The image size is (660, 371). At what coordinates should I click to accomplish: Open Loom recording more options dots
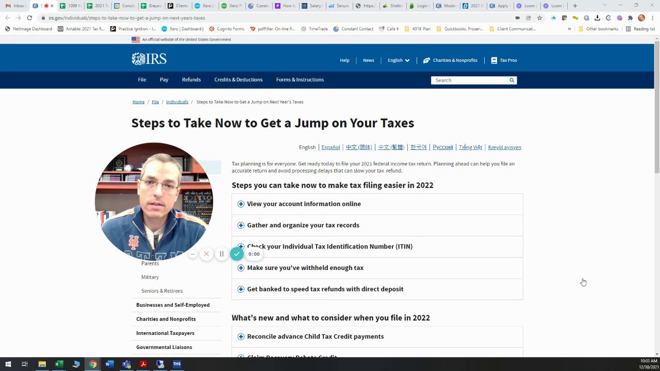pos(192,254)
